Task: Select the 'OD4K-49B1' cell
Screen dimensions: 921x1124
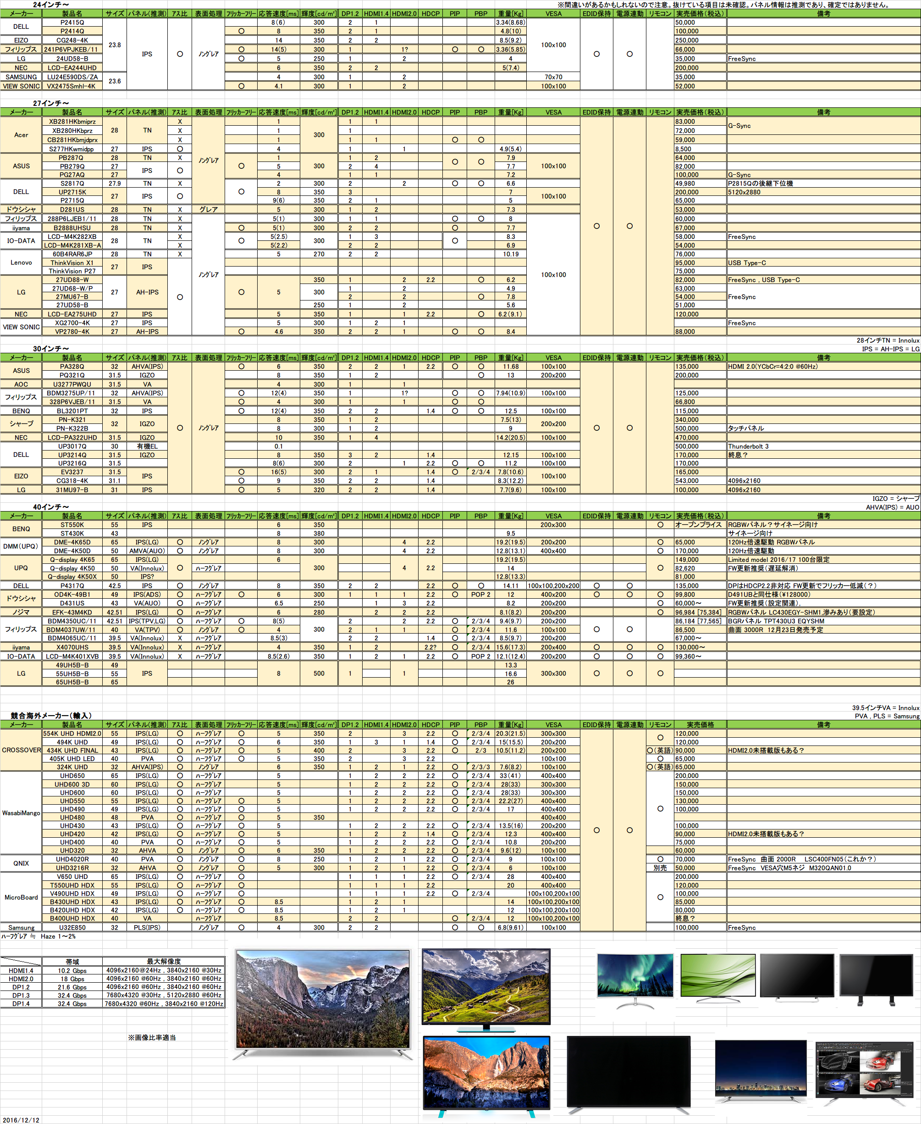Action: click(x=72, y=595)
